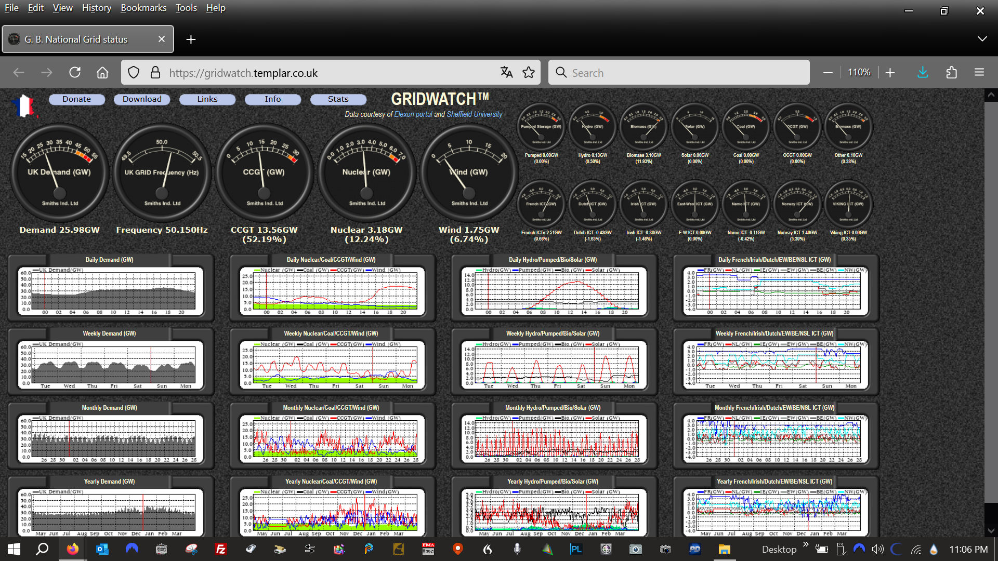Open the History menu

pyautogui.click(x=97, y=8)
